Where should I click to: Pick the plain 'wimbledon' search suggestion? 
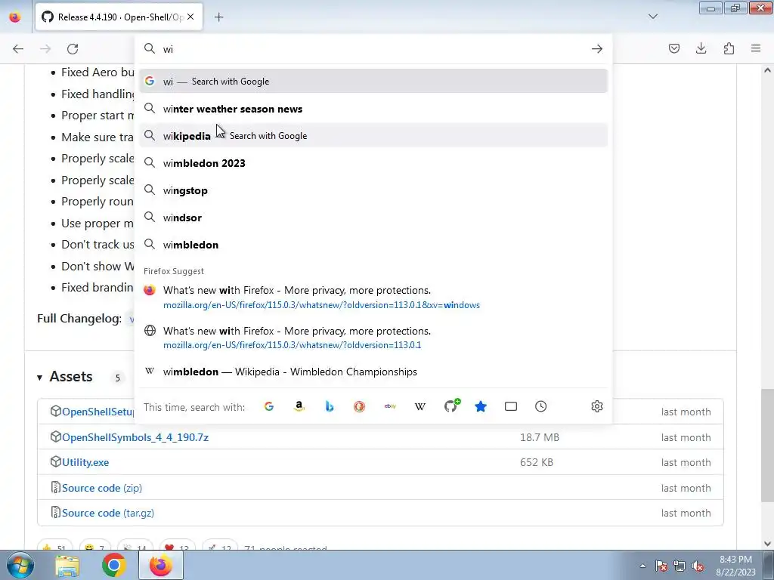pyautogui.click(x=373, y=245)
